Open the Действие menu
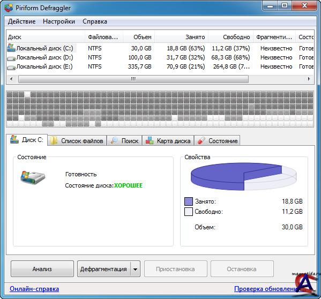 tap(21, 21)
